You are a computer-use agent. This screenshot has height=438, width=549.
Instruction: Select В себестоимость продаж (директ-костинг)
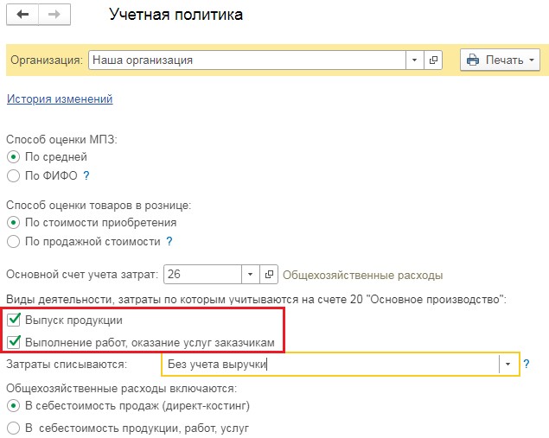[x=13, y=406]
